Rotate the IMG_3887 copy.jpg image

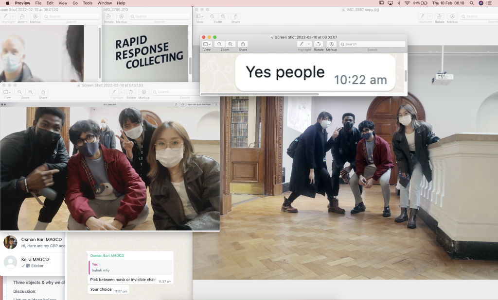point(440,16)
